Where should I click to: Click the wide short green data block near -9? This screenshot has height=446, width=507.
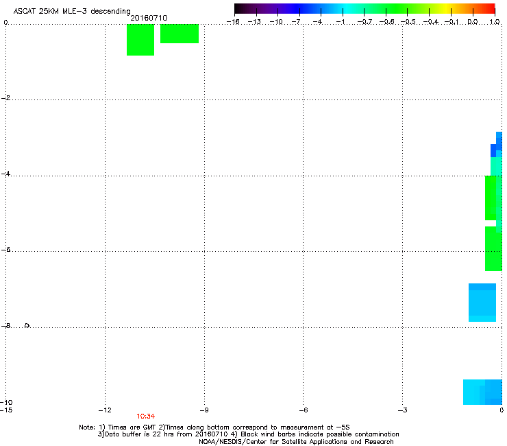coord(180,34)
